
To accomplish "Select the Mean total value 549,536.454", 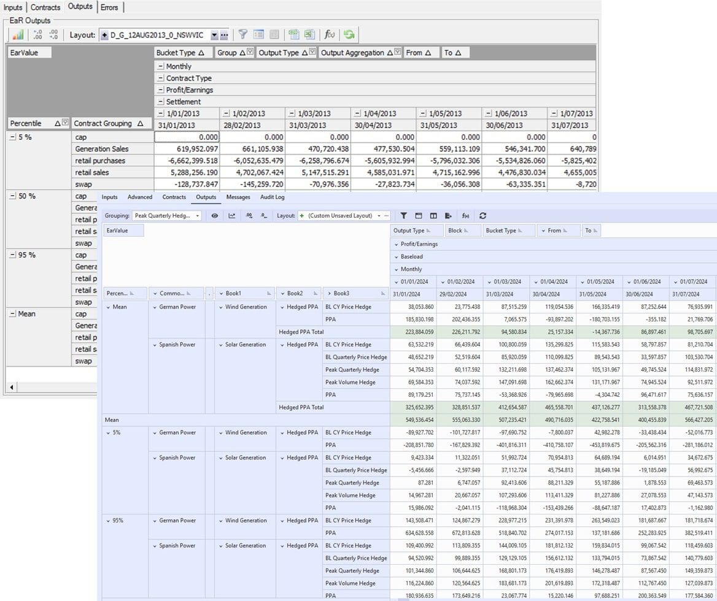I will [x=413, y=419].
